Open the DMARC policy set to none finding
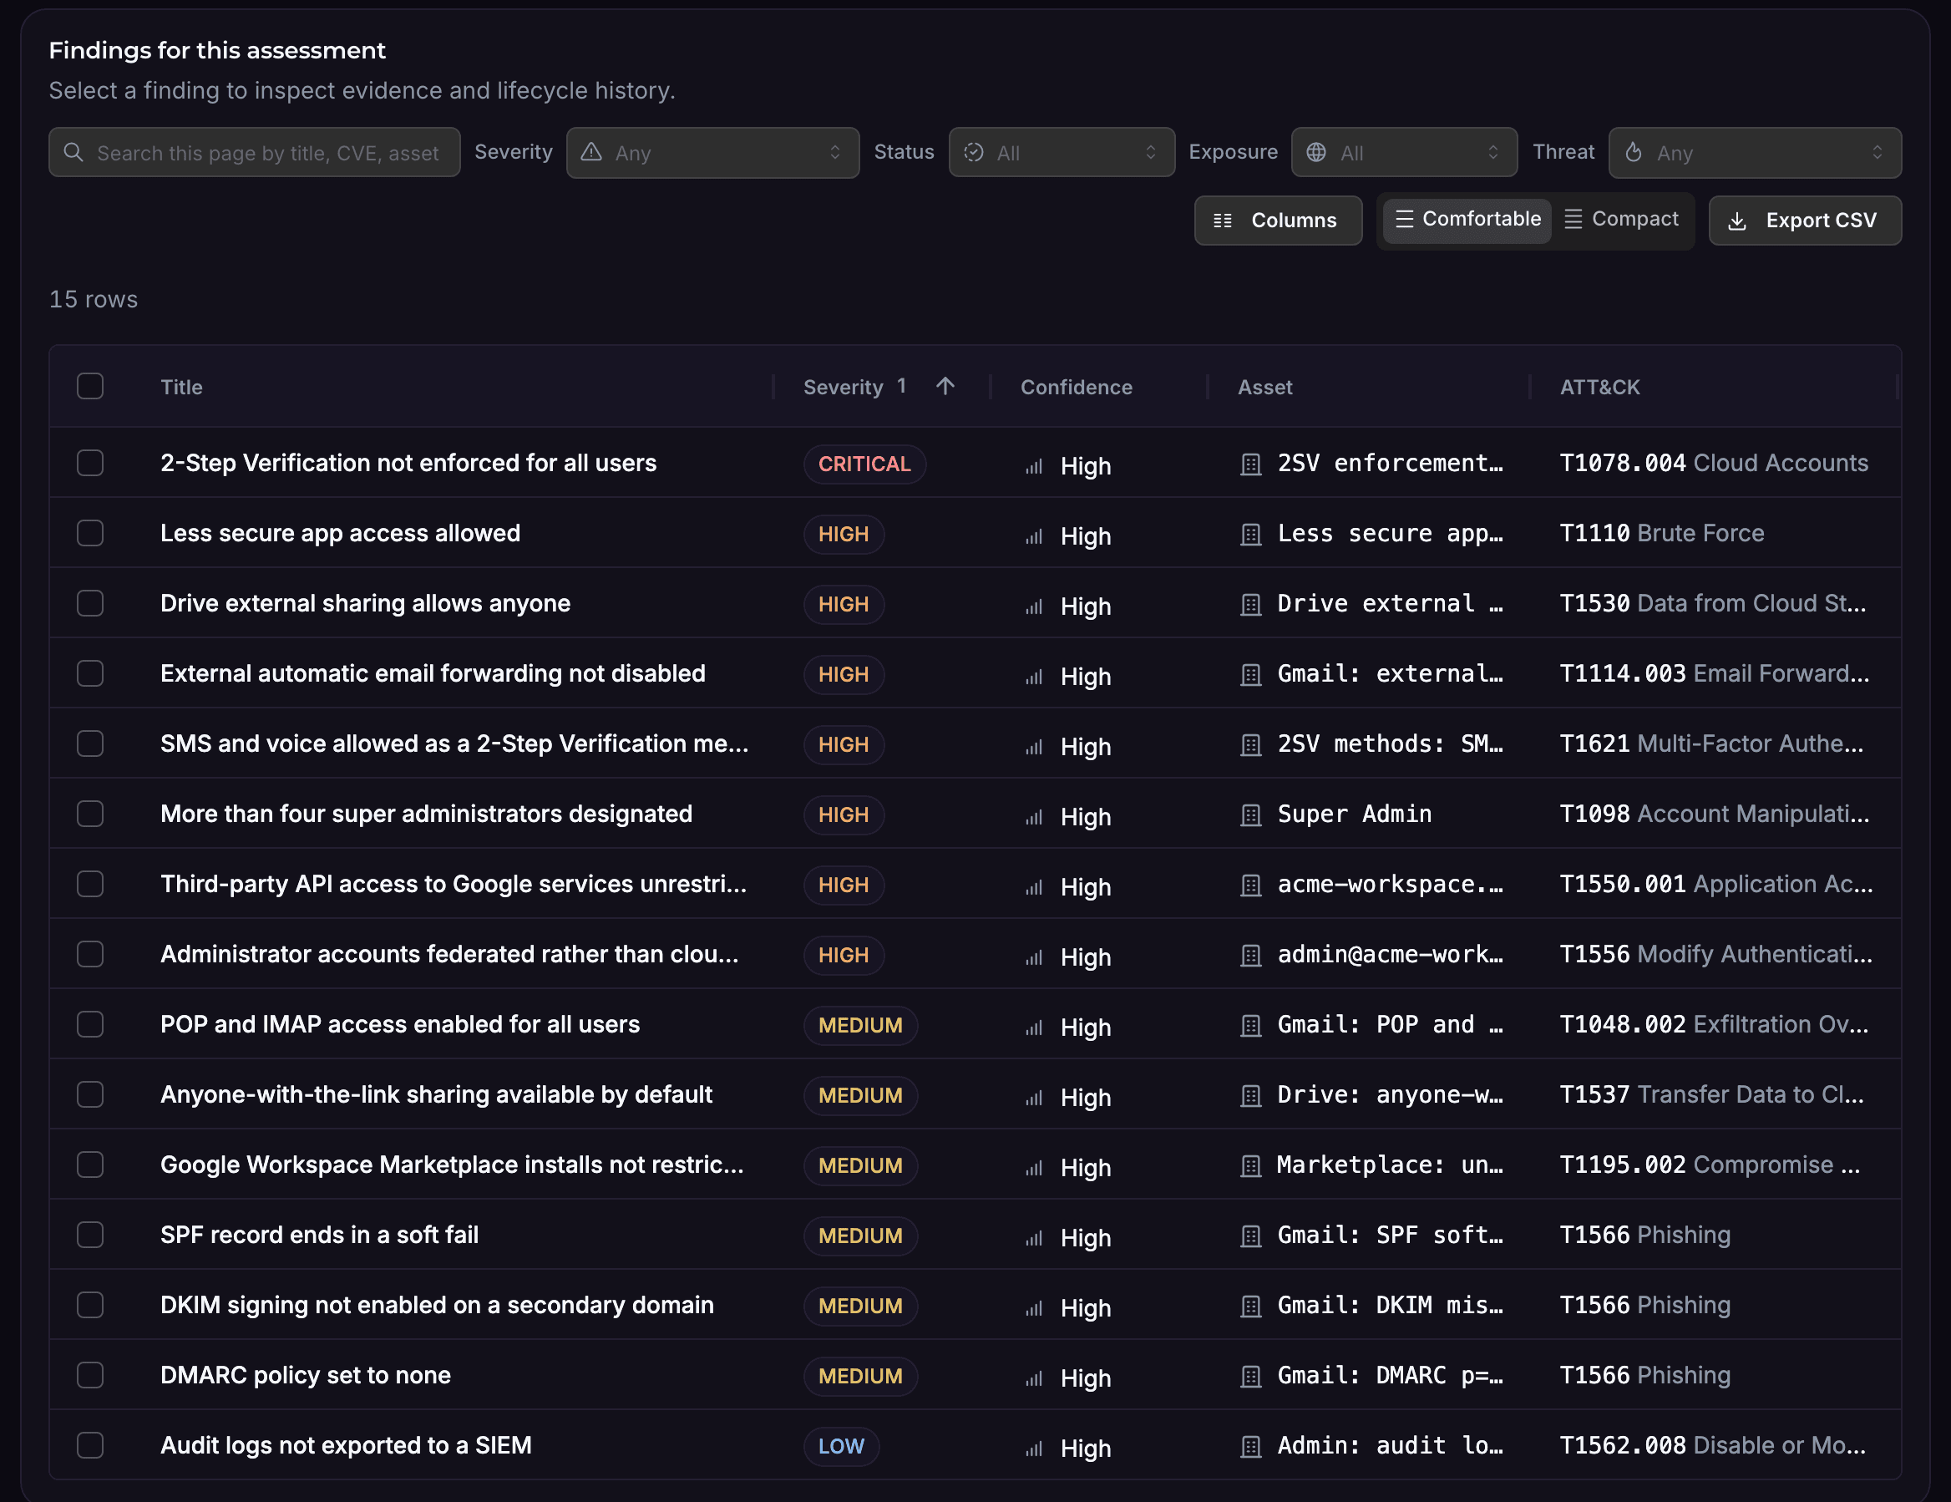Image resolution: width=1951 pixels, height=1502 pixels. click(x=306, y=1375)
